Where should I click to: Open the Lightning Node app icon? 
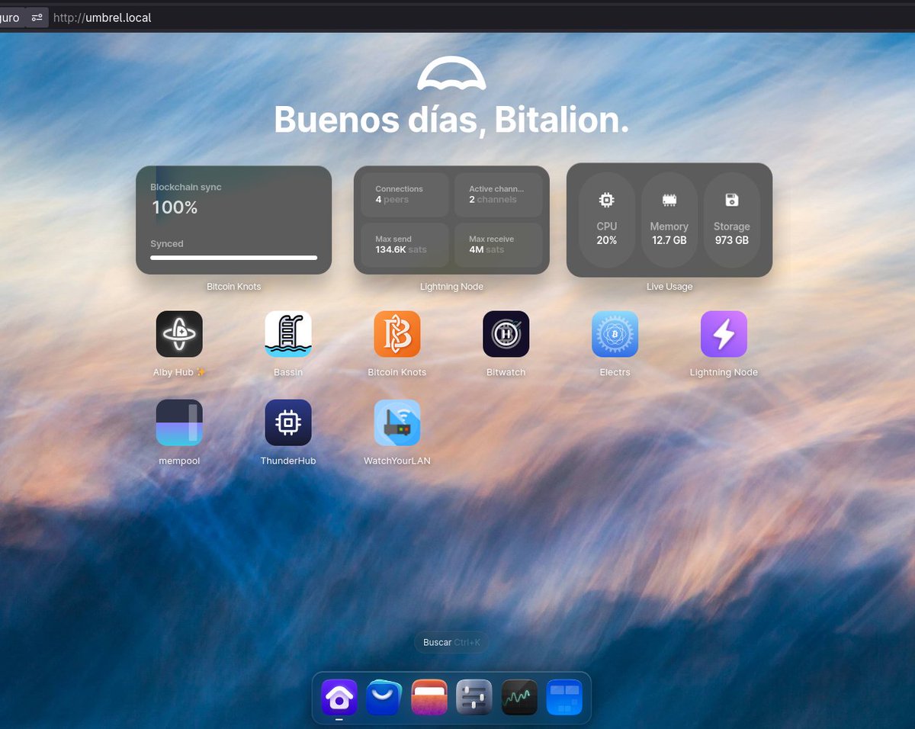tap(724, 334)
